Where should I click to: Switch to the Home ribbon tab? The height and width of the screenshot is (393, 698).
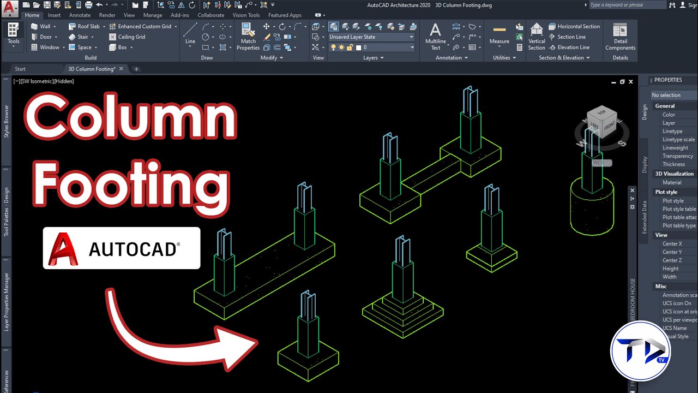(32, 15)
